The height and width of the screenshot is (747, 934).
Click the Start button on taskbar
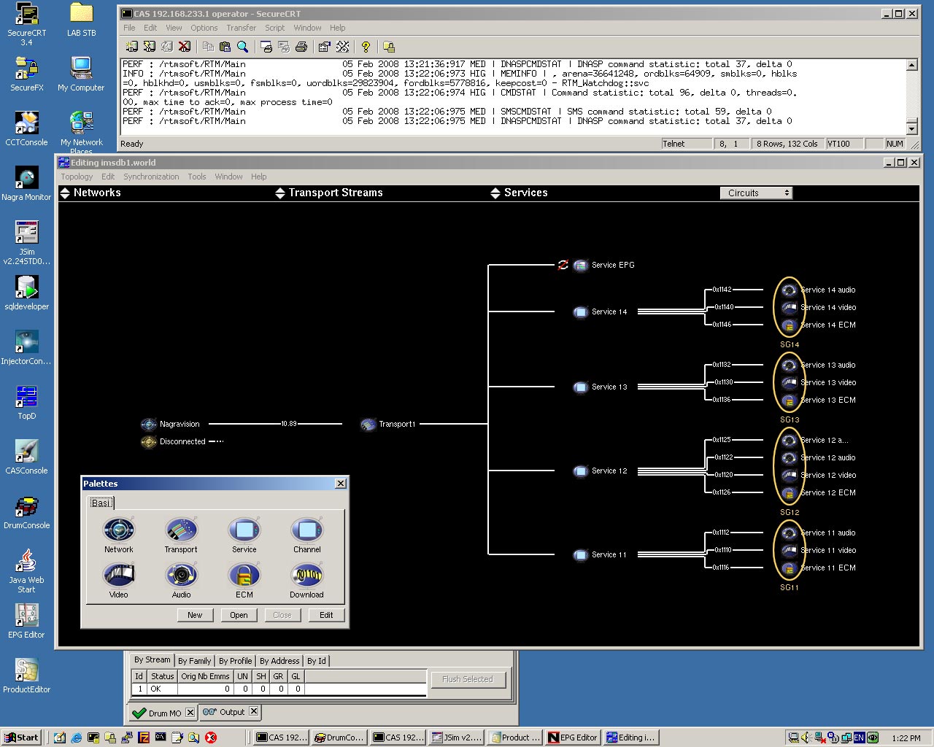pyautogui.click(x=21, y=738)
